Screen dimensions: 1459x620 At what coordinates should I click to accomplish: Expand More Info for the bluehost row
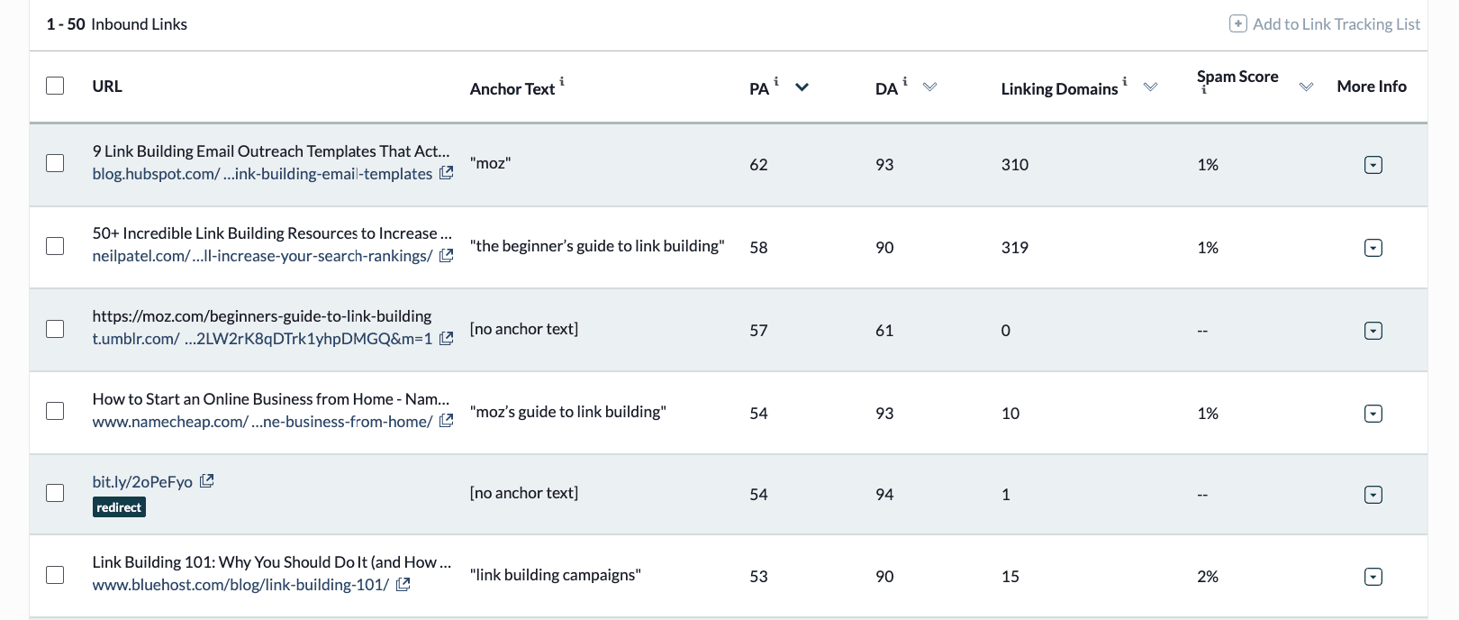(1373, 577)
